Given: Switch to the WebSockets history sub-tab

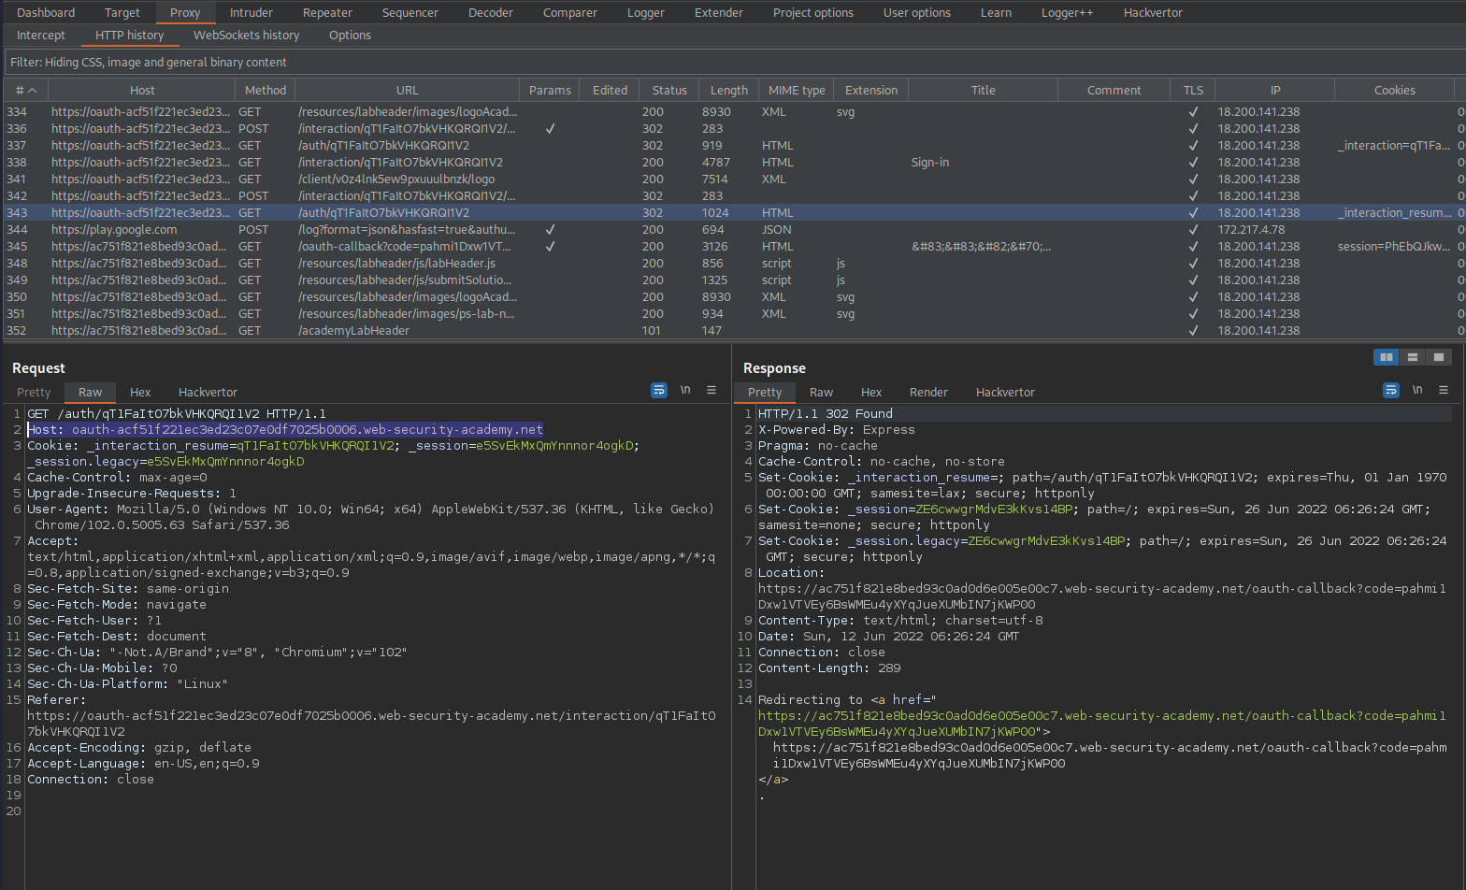Looking at the screenshot, I should click(247, 36).
